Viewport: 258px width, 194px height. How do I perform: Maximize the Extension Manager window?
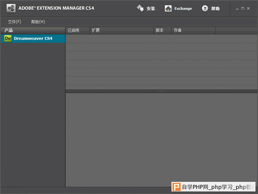coord(243,8)
